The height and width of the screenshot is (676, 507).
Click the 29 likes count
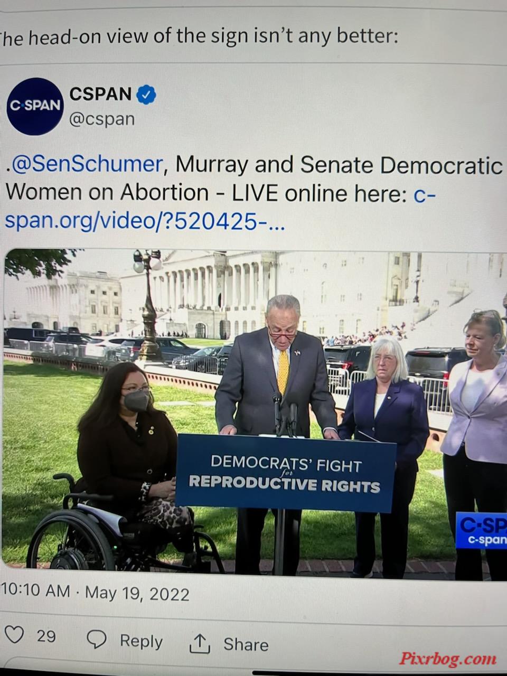coord(46,635)
